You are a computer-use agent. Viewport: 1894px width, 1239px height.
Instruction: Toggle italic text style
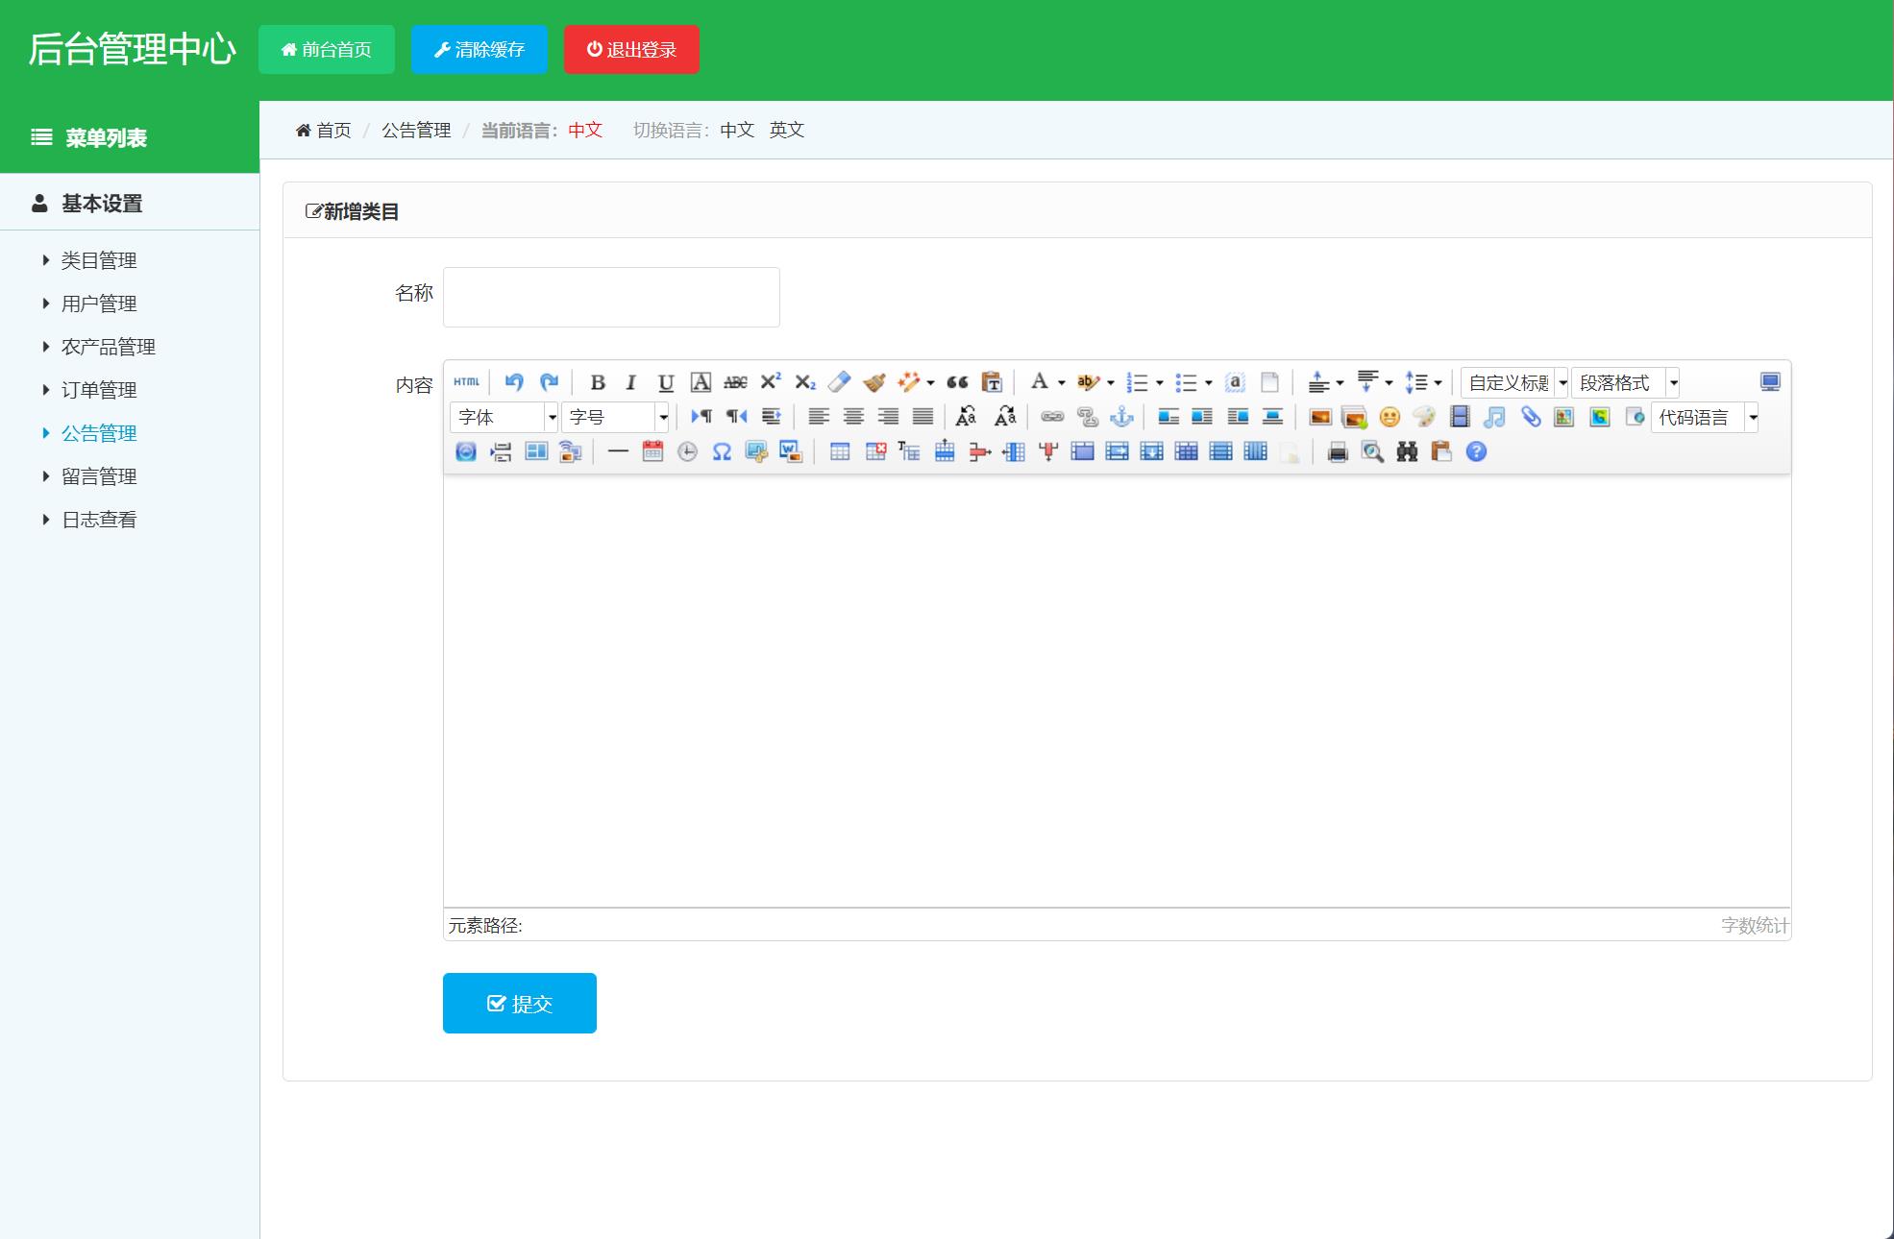click(x=631, y=382)
